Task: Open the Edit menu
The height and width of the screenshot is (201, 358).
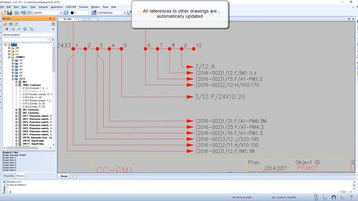Action: point(9,7)
